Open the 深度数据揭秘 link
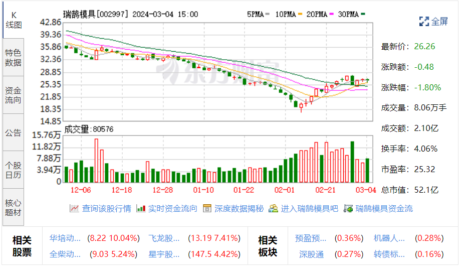Viewport: 462px width, 271px height. (239, 208)
